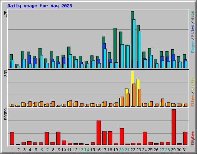Click the green 'Hits' legend label
This screenshot has width=197, height=154.
coord(193,16)
